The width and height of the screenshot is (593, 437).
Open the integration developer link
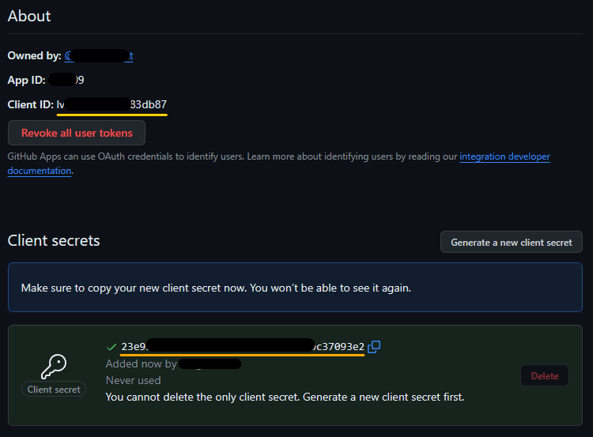(504, 156)
